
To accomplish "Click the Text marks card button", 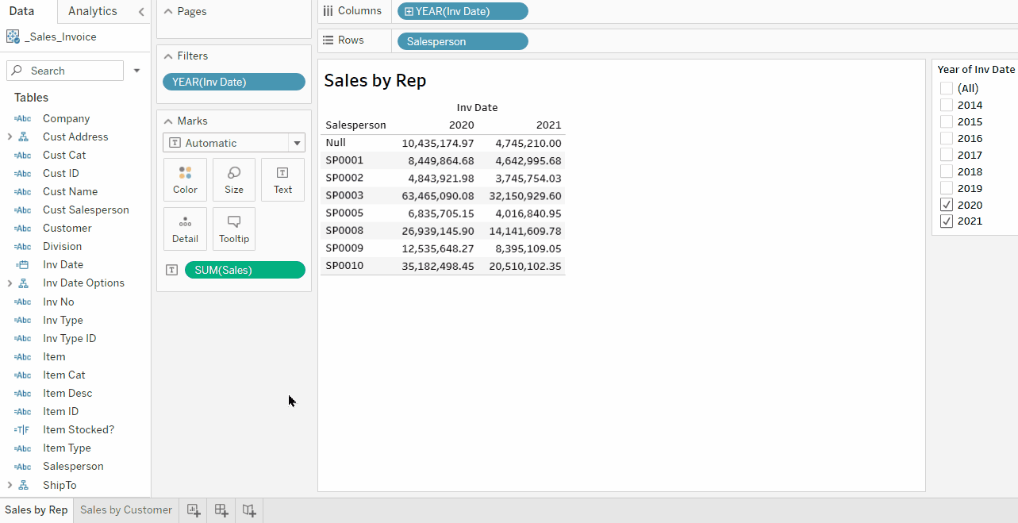I will [x=282, y=179].
